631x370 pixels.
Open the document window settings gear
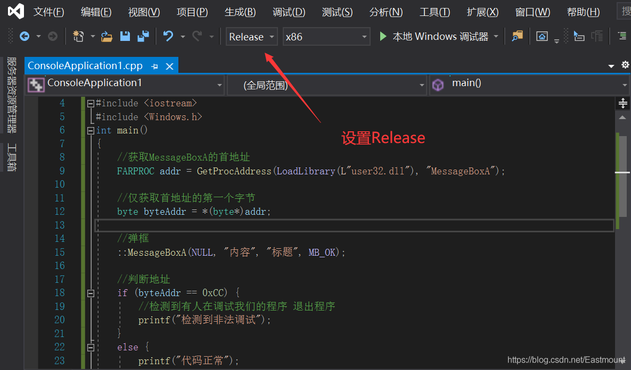pyautogui.click(x=625, y=65)
